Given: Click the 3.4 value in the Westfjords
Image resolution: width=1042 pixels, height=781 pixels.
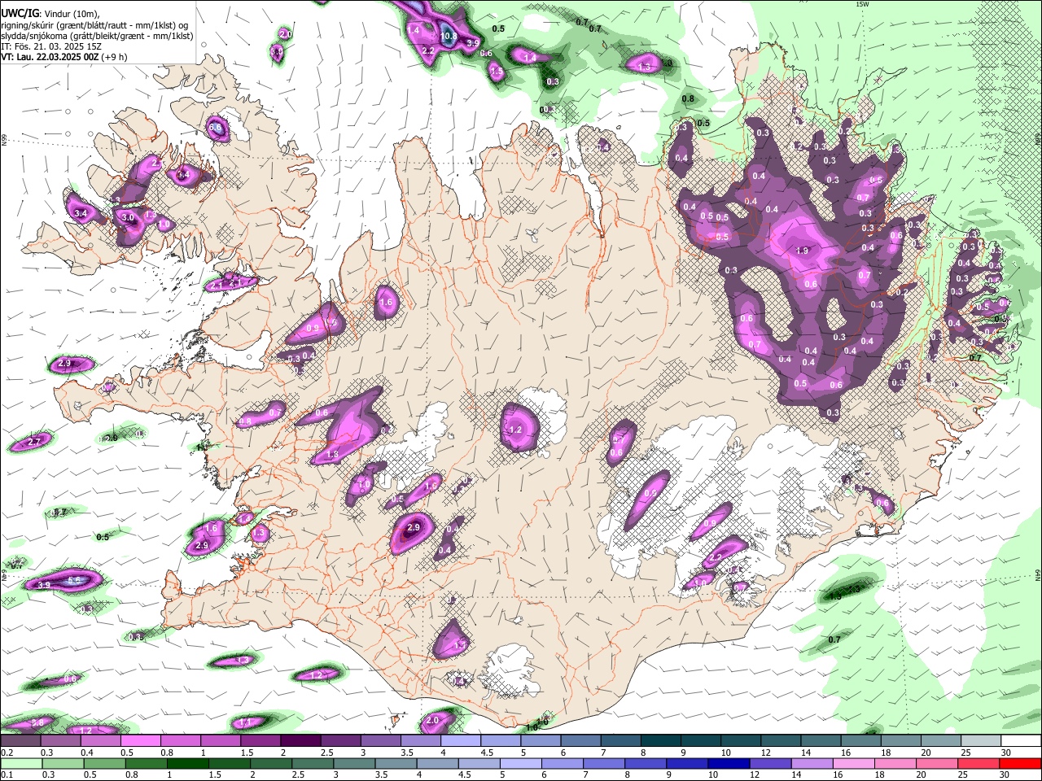Looking at the screenshot, I should coord(80,213).
